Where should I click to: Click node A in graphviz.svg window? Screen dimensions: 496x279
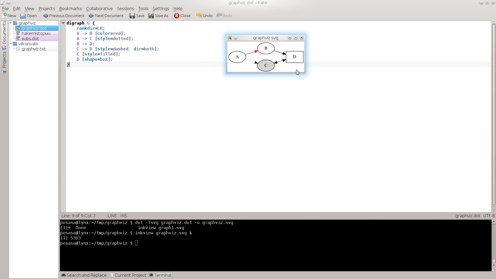pos(237,57)
